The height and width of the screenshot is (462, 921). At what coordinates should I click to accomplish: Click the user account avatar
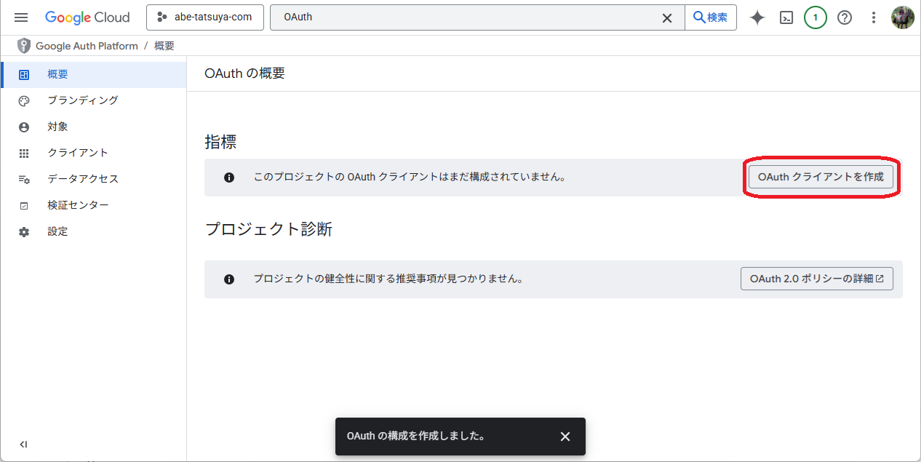pos(903,17)
